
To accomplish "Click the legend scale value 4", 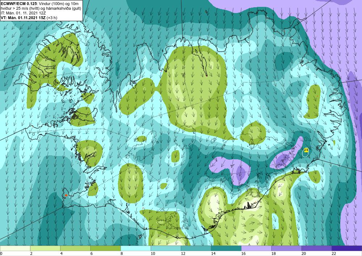I will tap(62, 253).
